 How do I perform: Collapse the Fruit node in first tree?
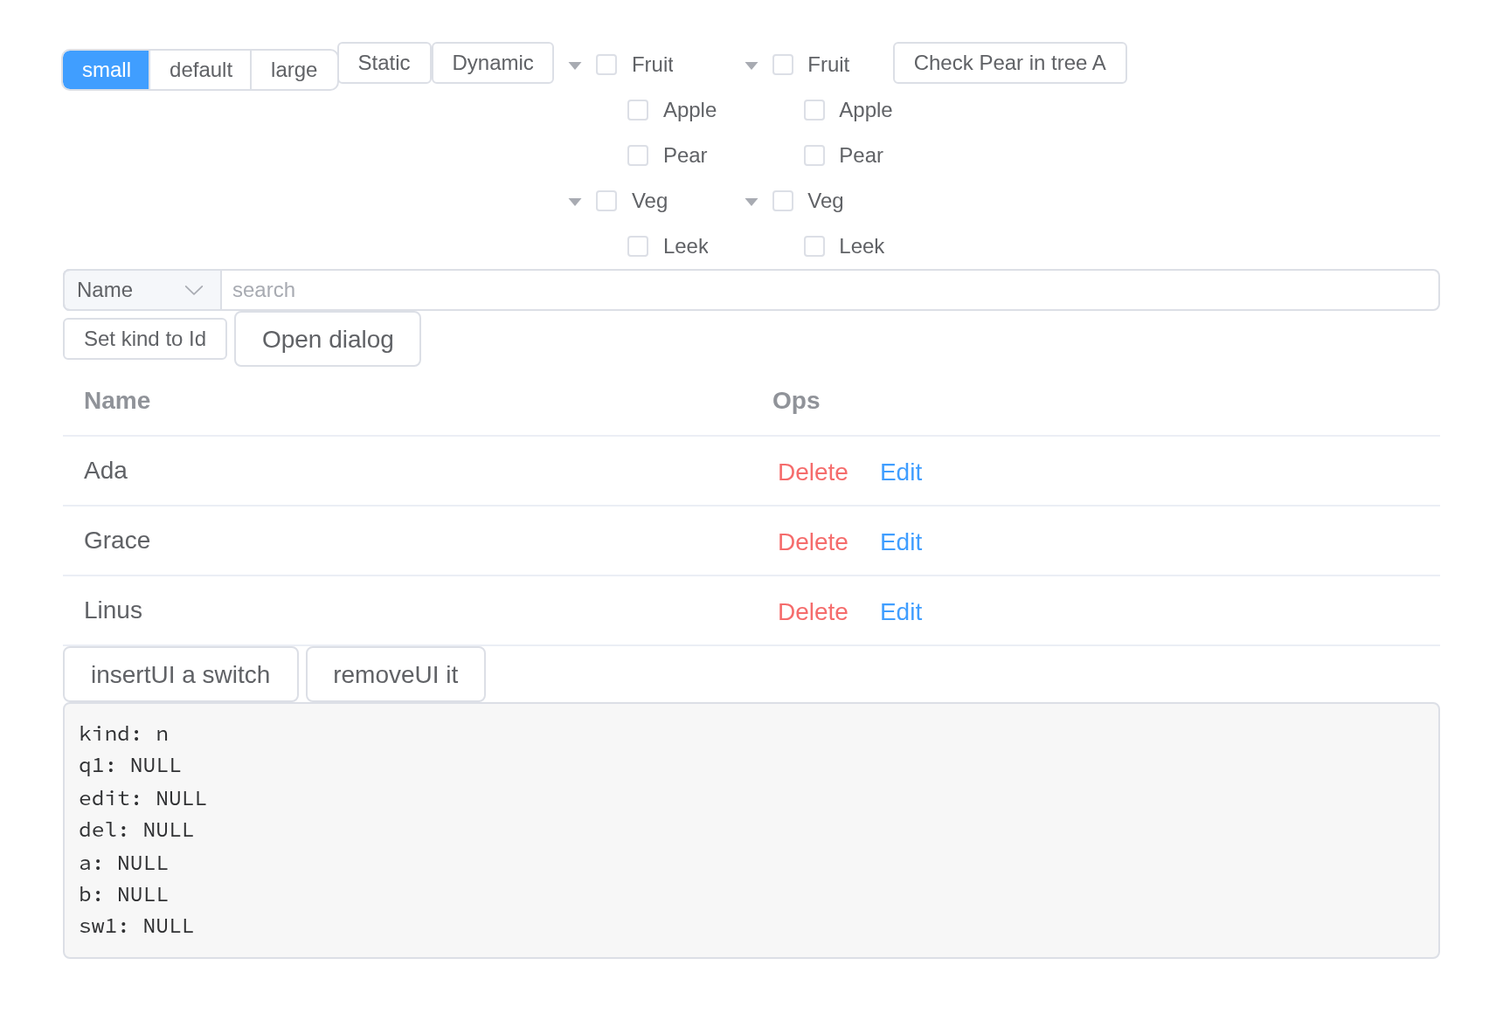575,65
